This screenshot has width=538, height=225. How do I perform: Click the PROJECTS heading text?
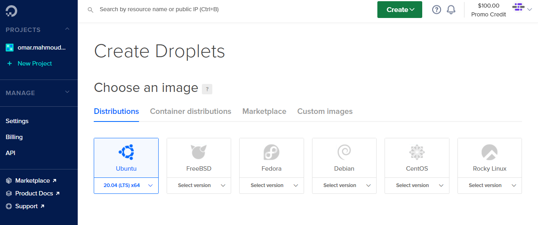tap(23, 30)
